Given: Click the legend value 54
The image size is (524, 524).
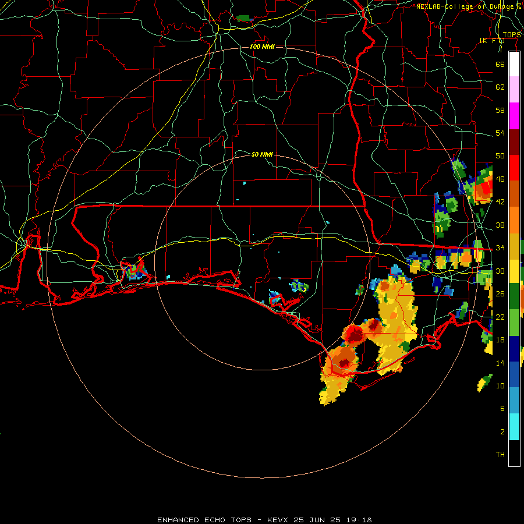Looking at the screenshot, I should [x=500, y=133].
